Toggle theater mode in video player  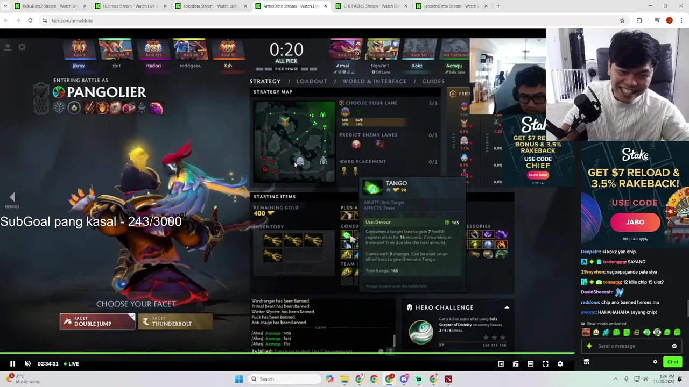pos(530,364)
